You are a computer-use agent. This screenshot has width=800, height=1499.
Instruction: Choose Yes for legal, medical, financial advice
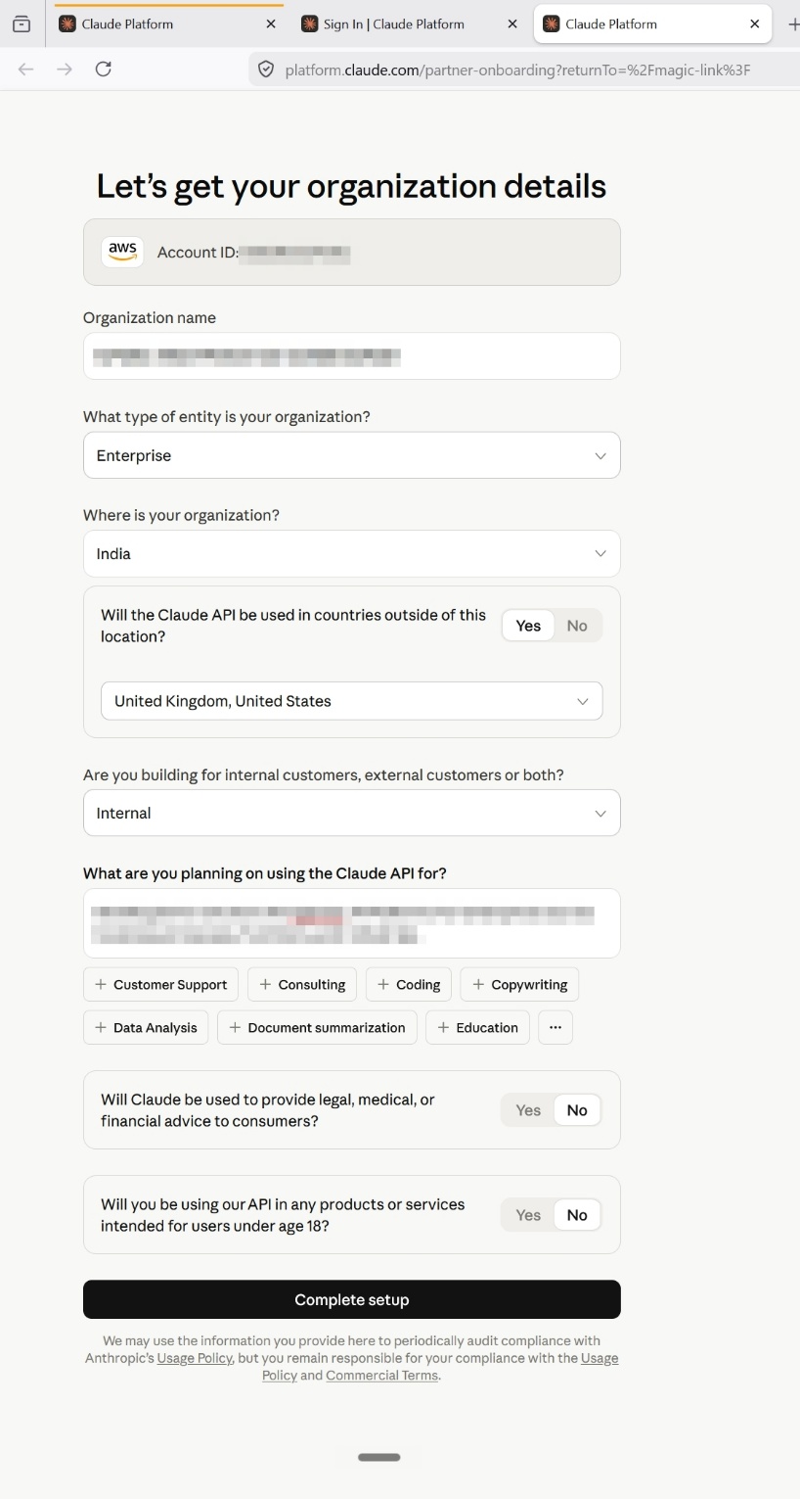point(528,1110)
